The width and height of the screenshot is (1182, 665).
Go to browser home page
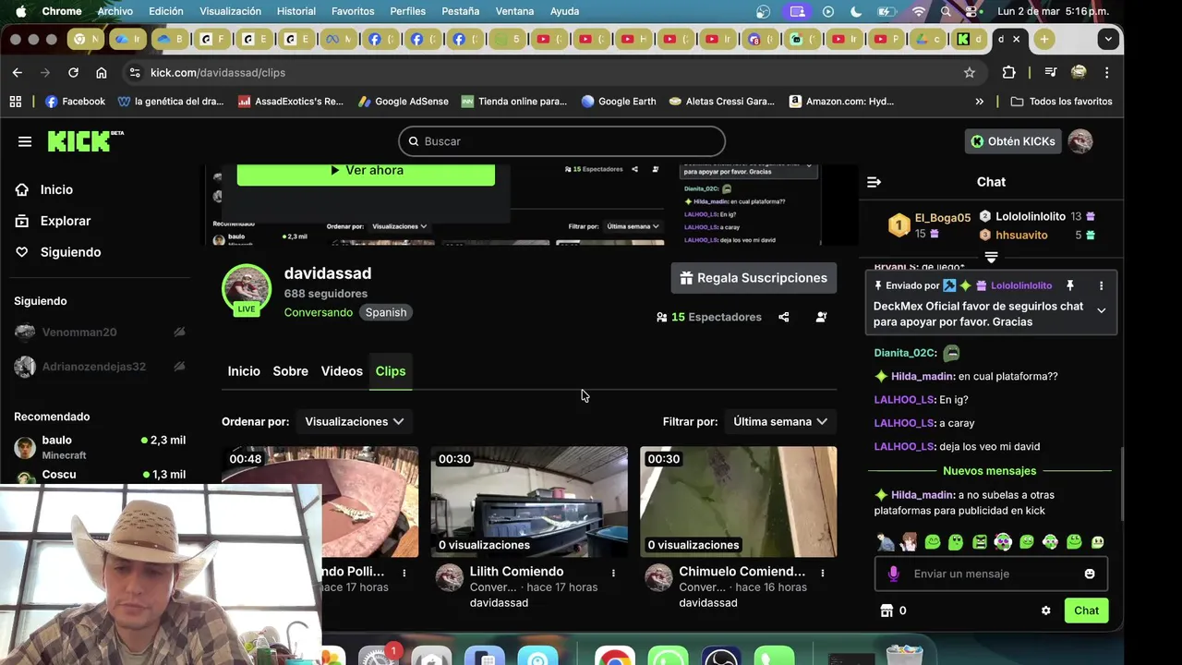[102, 72]
